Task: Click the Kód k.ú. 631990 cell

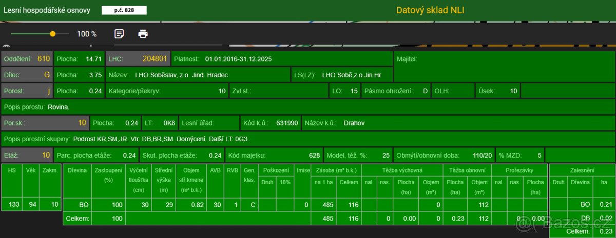Action: 270,123
